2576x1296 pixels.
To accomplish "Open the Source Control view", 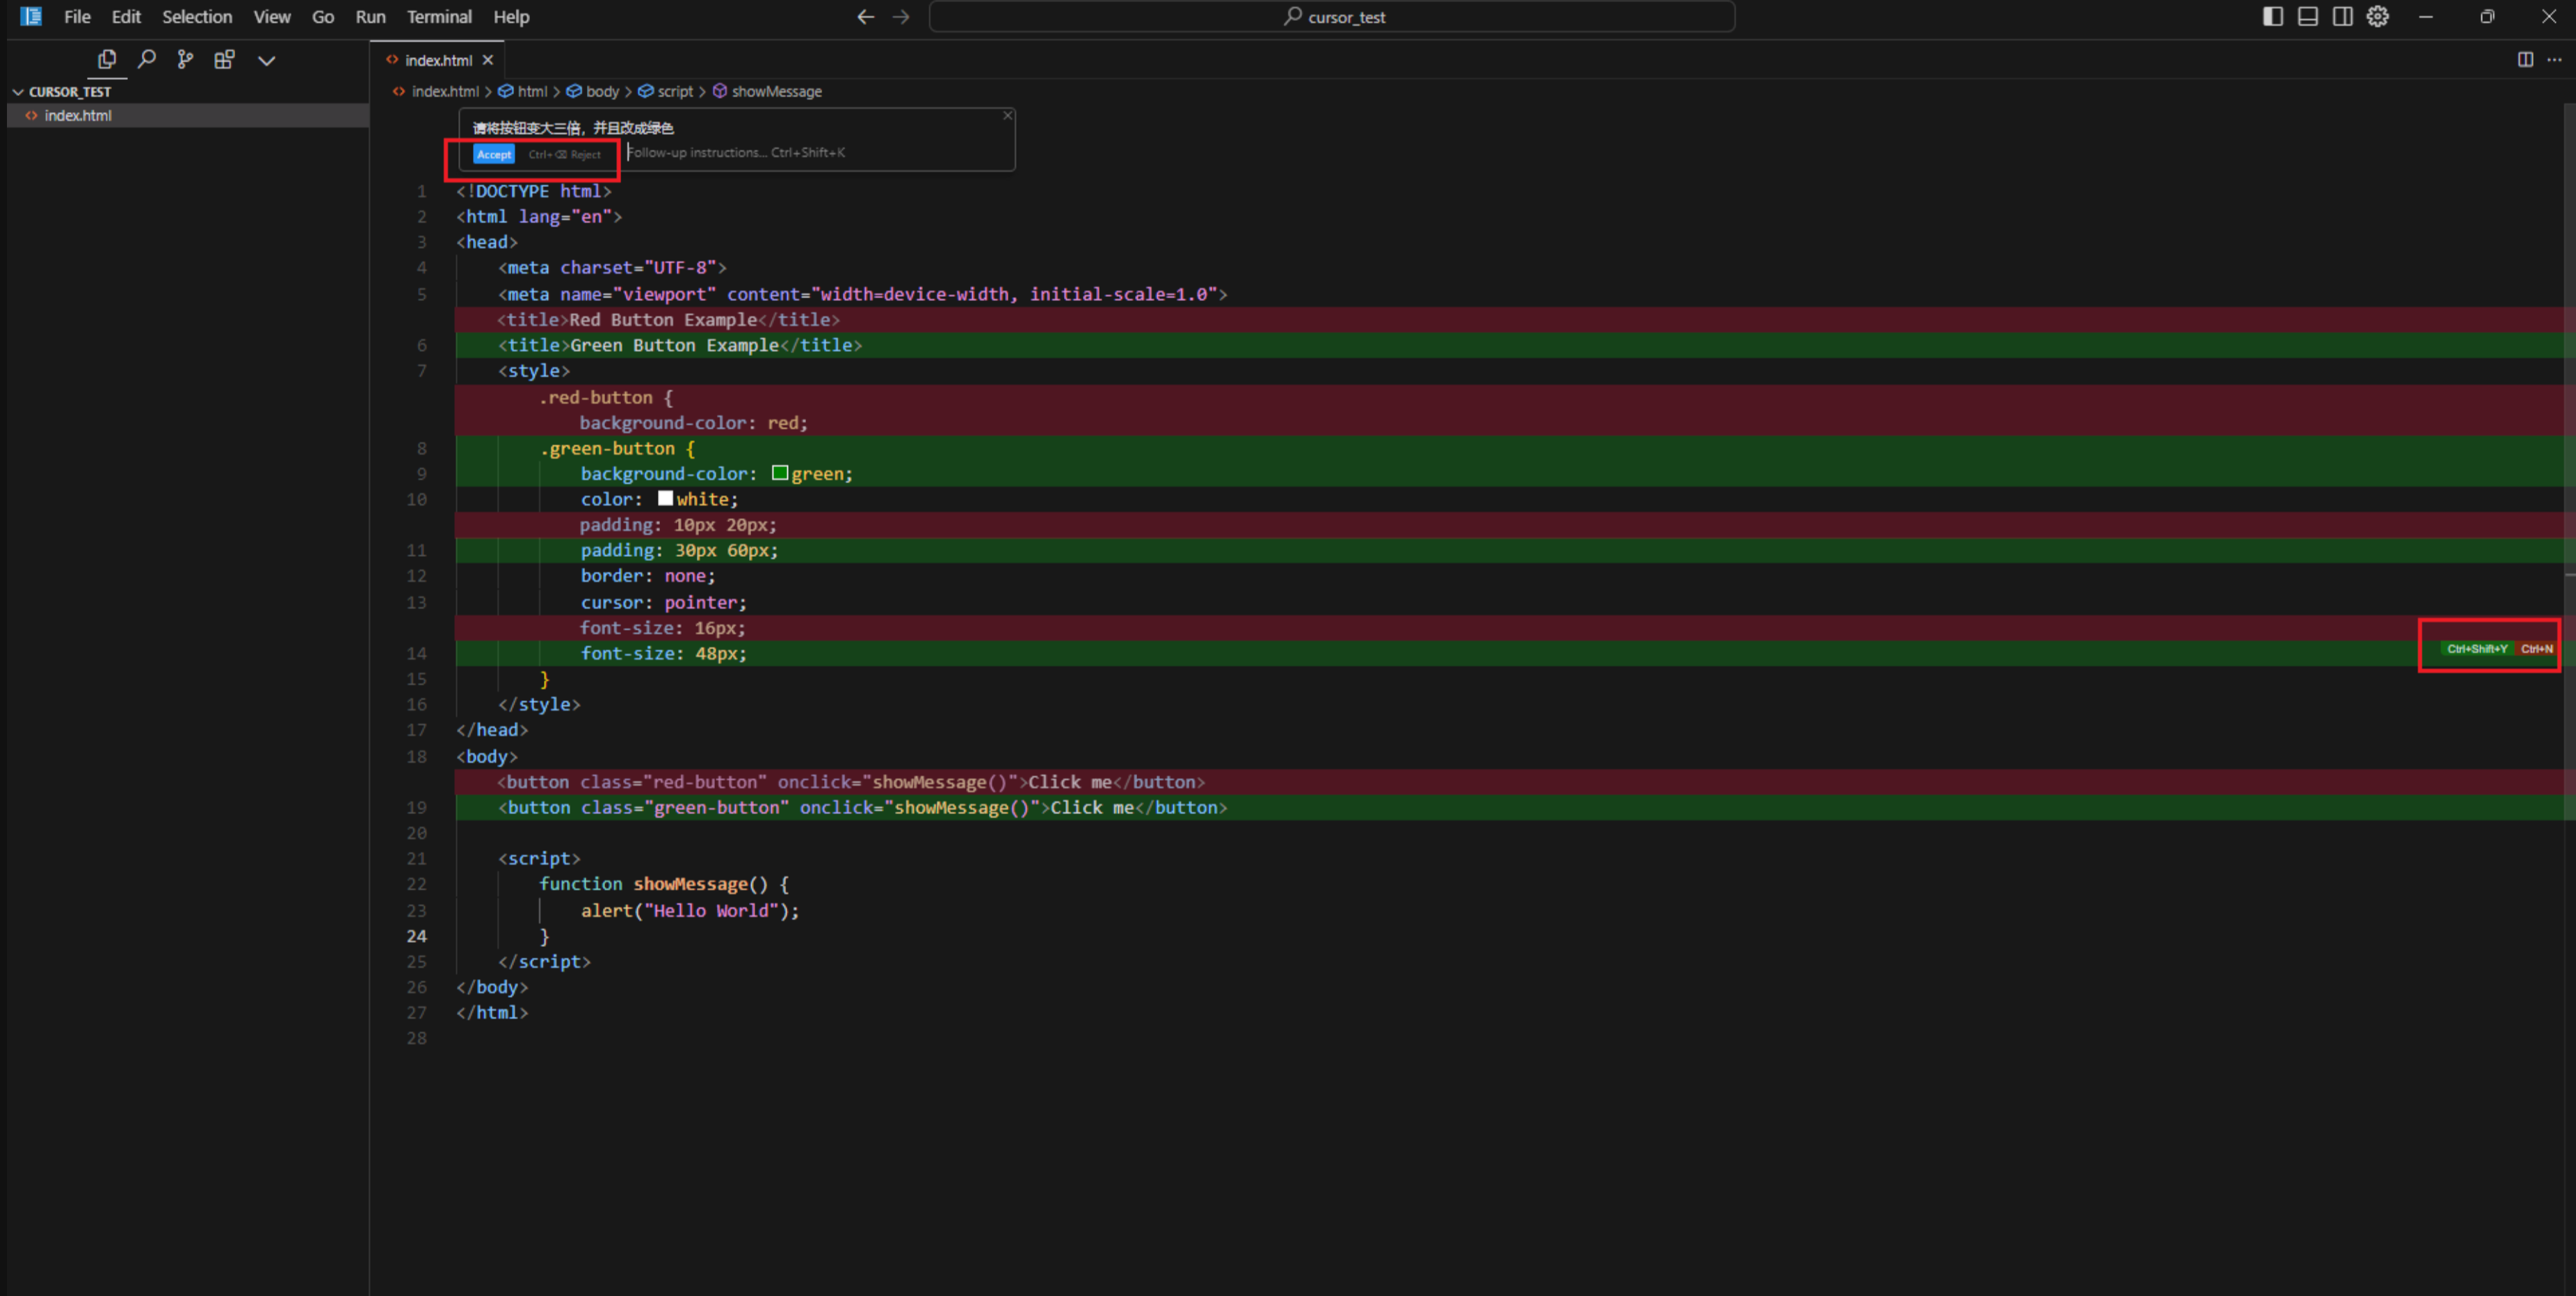I will click(x=185, y=60).
